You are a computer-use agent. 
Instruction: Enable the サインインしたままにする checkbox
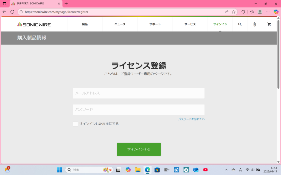pyautogui.click(x=75, y=124)
